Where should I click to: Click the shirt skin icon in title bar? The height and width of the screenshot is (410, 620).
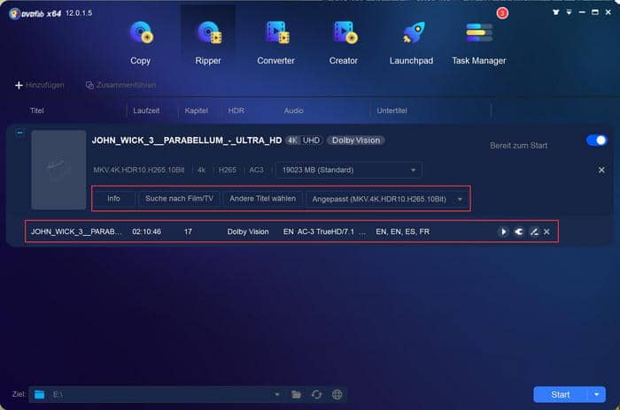555,12
